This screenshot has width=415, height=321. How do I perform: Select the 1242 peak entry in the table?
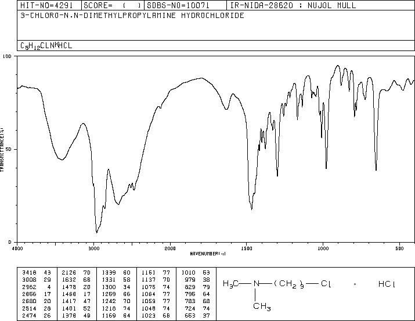coord(116,301)
